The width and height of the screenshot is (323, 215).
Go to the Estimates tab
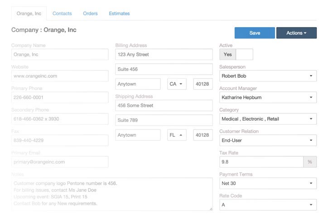[x=119, y=14]
